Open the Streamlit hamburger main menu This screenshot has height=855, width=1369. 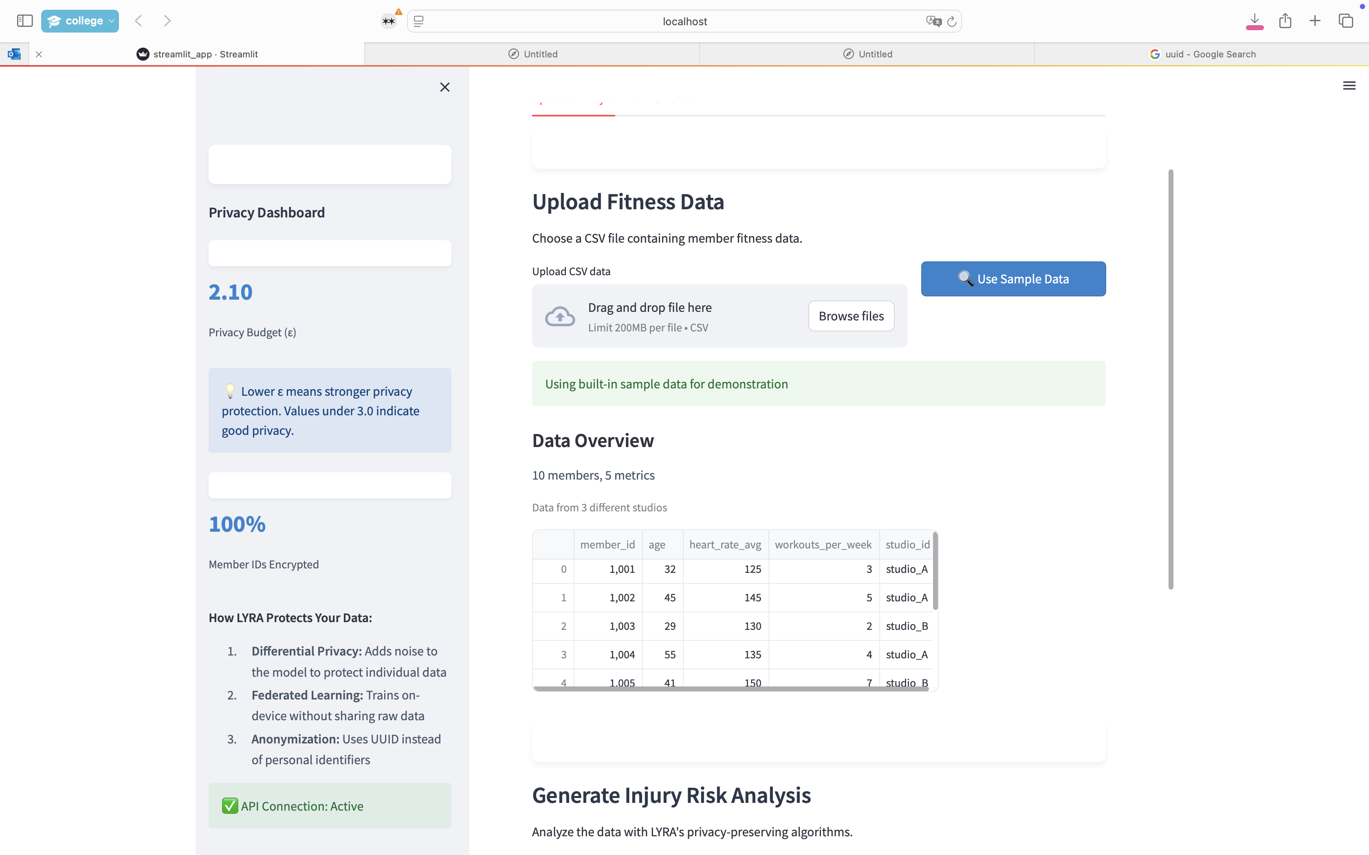pyautogui.click(x=1349, y=86)
